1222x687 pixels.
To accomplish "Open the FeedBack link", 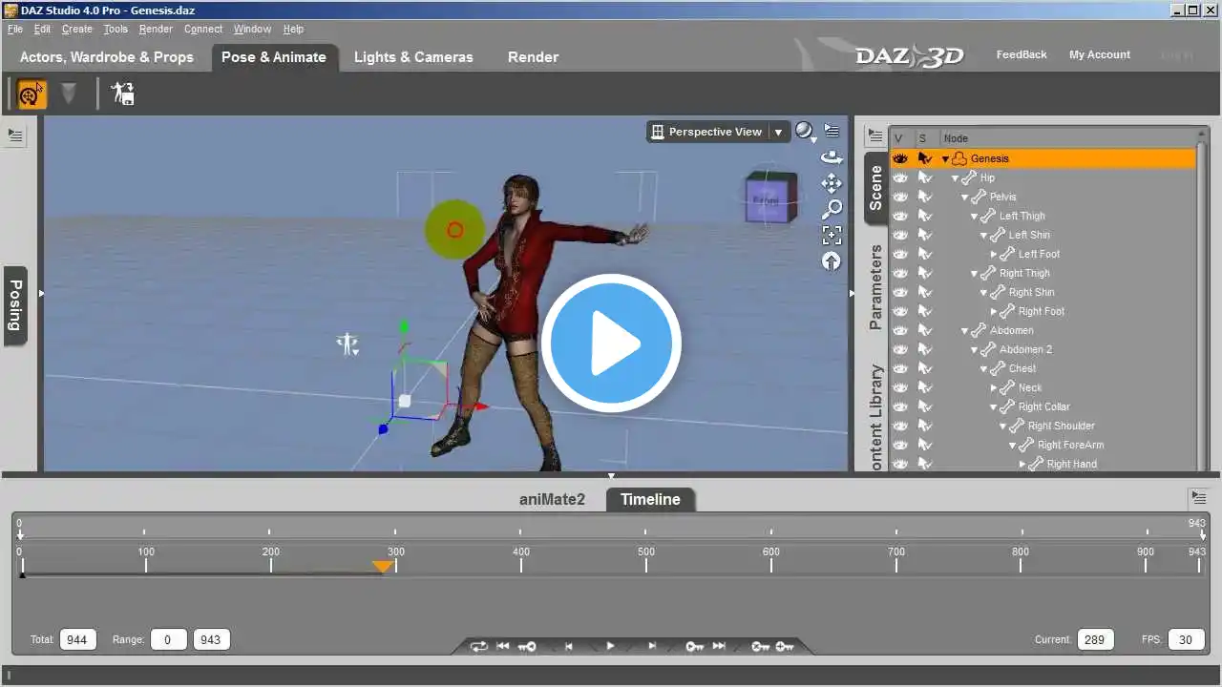I will click(1022, 54).
